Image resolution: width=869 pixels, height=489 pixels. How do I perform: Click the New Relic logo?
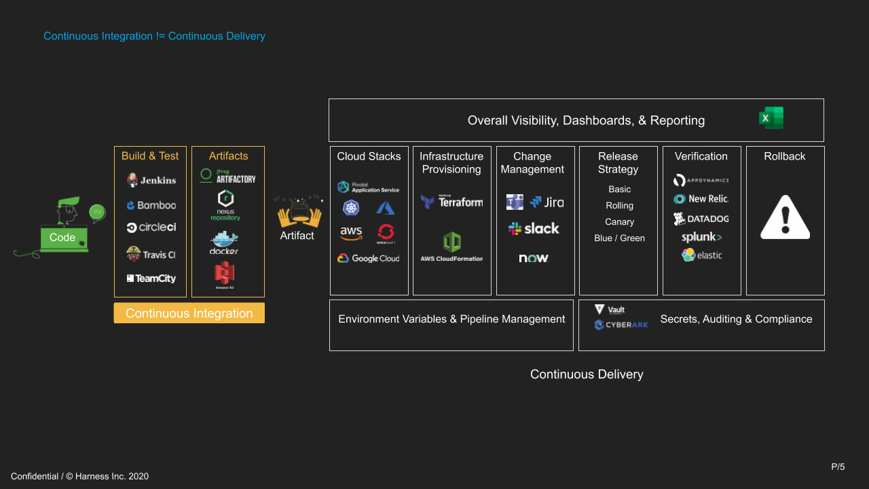[701, 199]
